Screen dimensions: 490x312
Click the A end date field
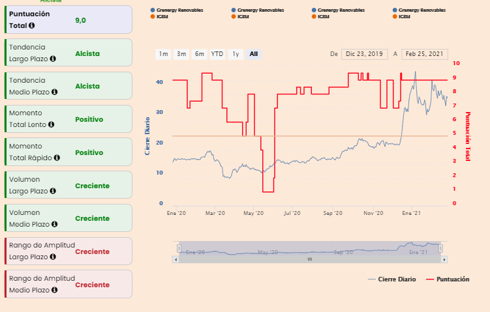pos(424,54)
